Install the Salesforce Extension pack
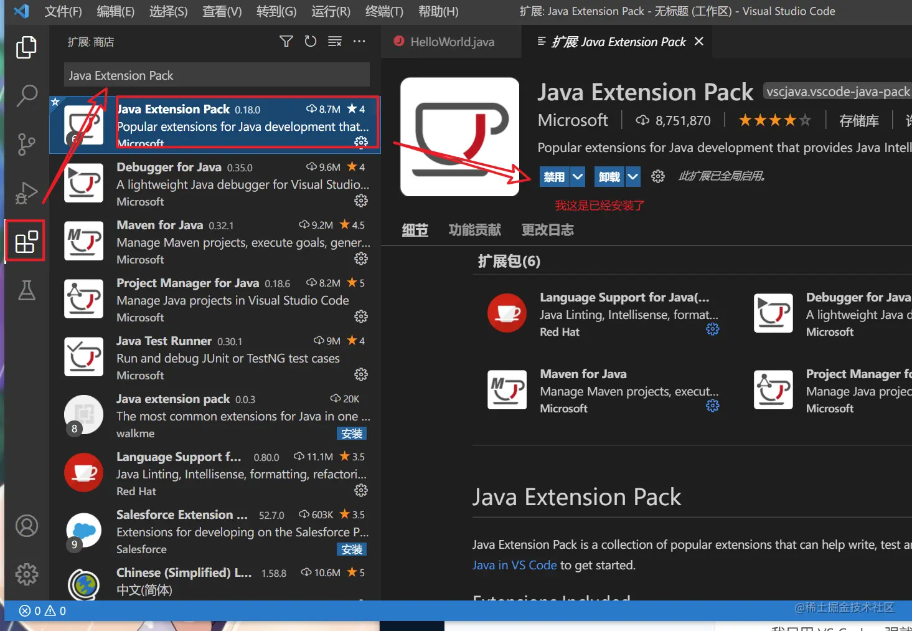 coord(352,549)
